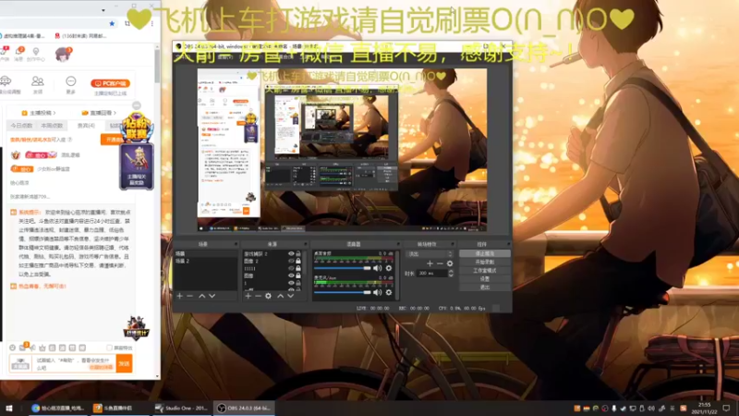This screenshot has width=739, height=416.
Task: Toggle the lock on the third source row
Action: (297, 268)
